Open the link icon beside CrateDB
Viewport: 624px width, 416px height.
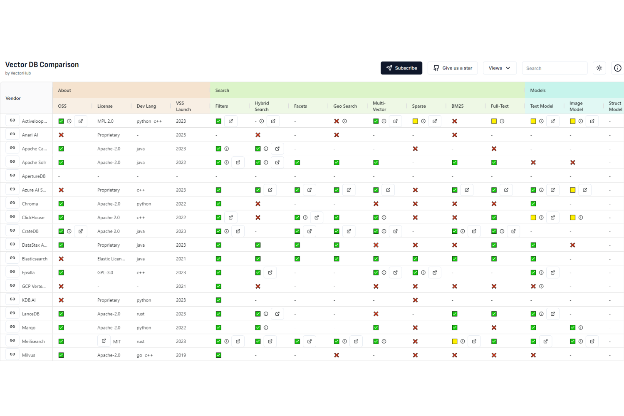coord(12,230)
